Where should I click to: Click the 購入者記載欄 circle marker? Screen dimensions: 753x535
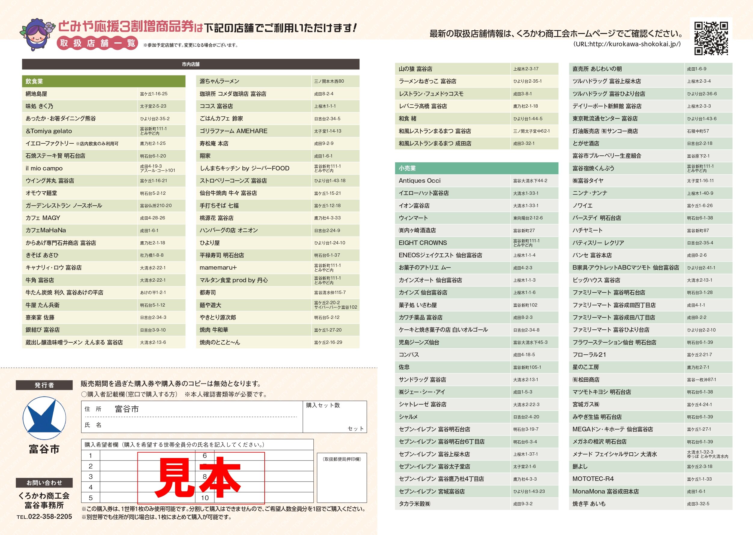pos(84,394)
